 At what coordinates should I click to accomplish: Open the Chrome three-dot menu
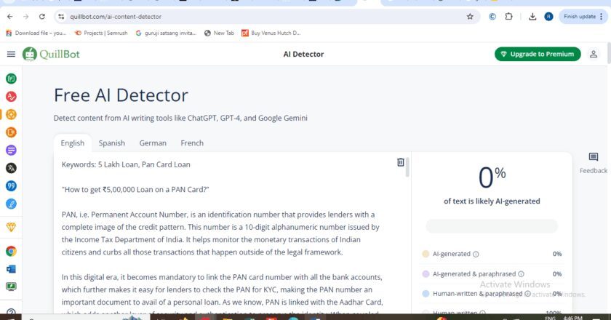(602, 17)
